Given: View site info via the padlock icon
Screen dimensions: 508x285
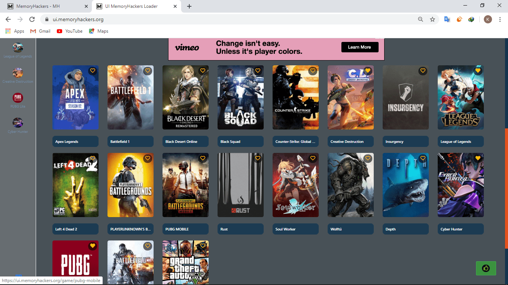Looking at the screenshot, I should [x=47, y=19].
